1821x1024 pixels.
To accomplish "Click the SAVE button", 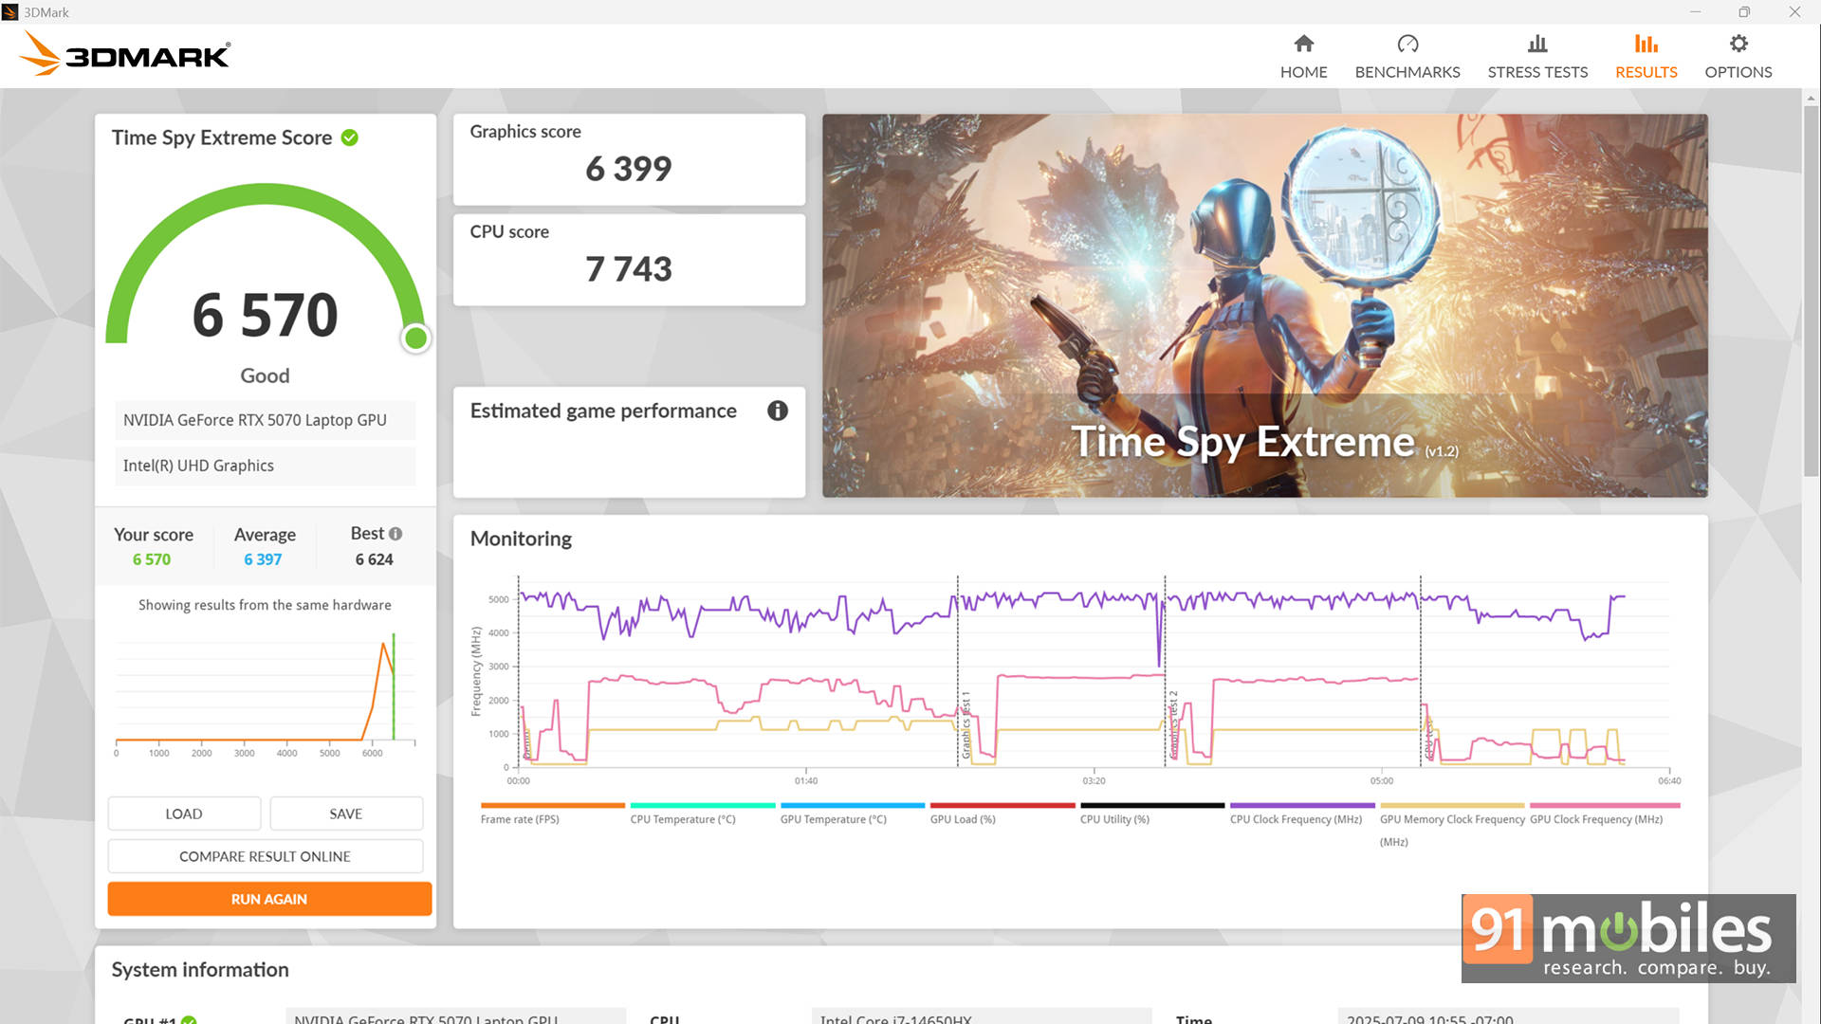I will (346, 814).
